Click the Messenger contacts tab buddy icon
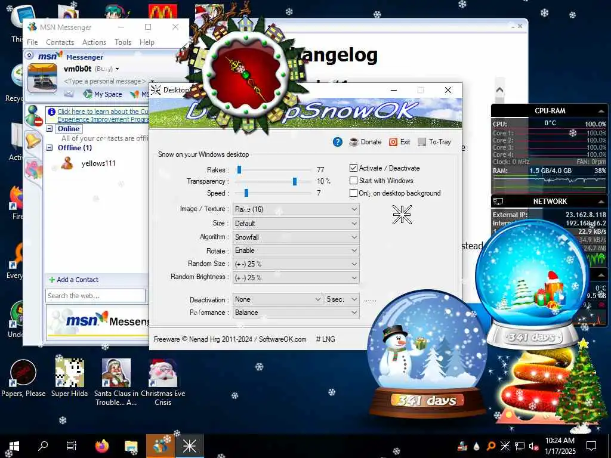The height and width of the screenshot is (458, 611). (33, 115)
